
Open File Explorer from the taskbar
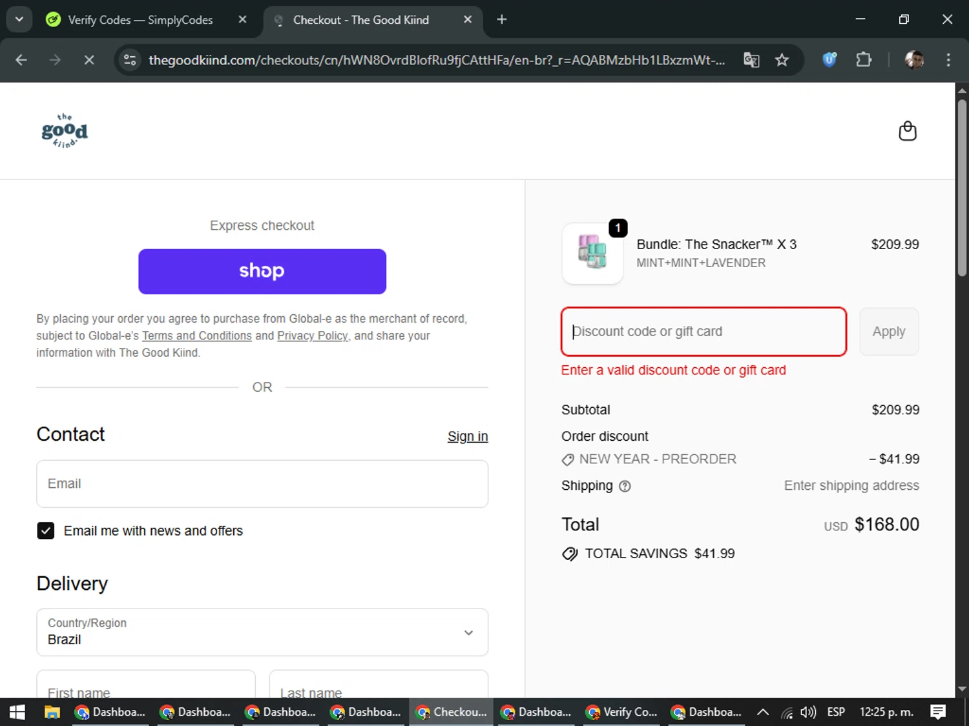click(x=52, y=712)
